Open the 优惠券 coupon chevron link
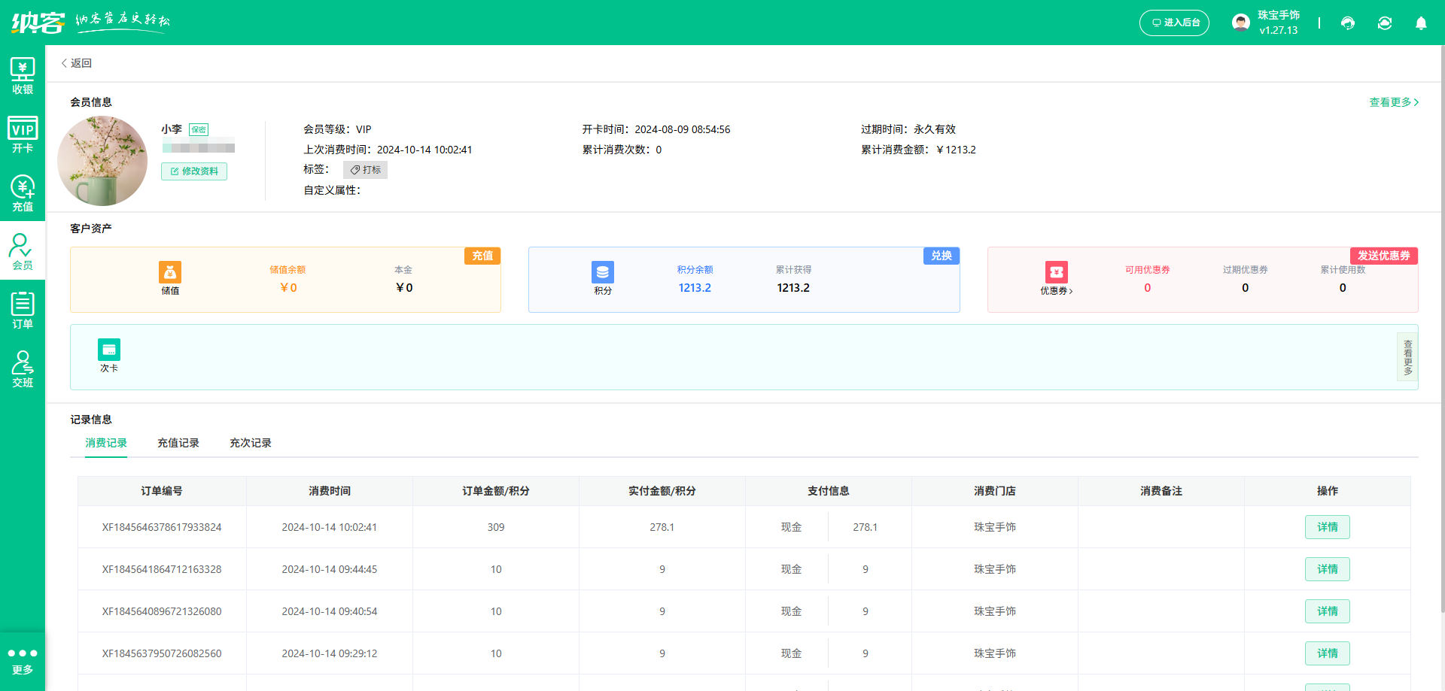The width and height of the screenshot is (1445, 691). point(1056,290)
